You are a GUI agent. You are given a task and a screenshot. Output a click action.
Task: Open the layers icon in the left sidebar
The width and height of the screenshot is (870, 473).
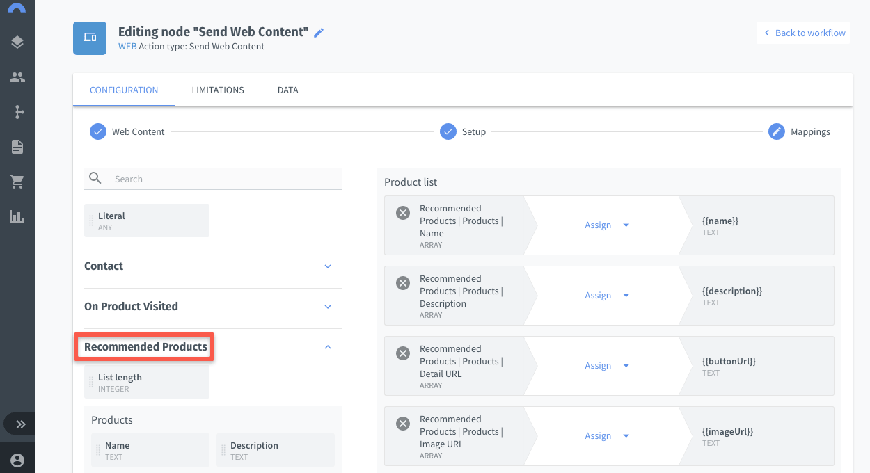17,42
